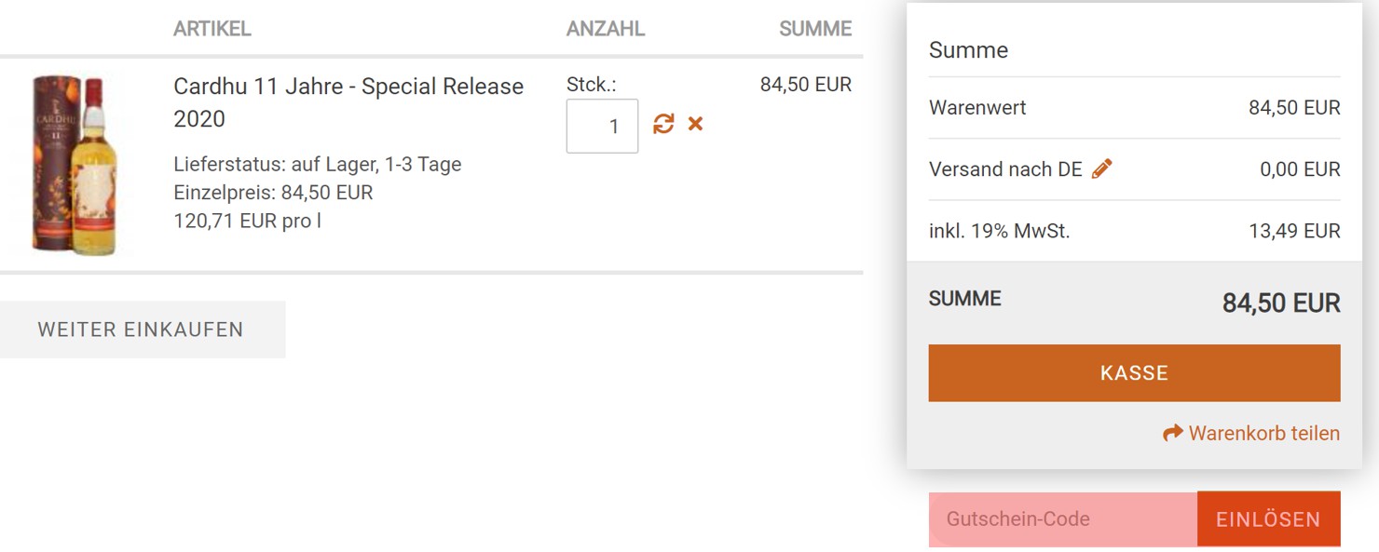Click the 0,00 EUR shipping cost
The width and height of the screenshot is (1379, 552).
(x=1300, y=169)
